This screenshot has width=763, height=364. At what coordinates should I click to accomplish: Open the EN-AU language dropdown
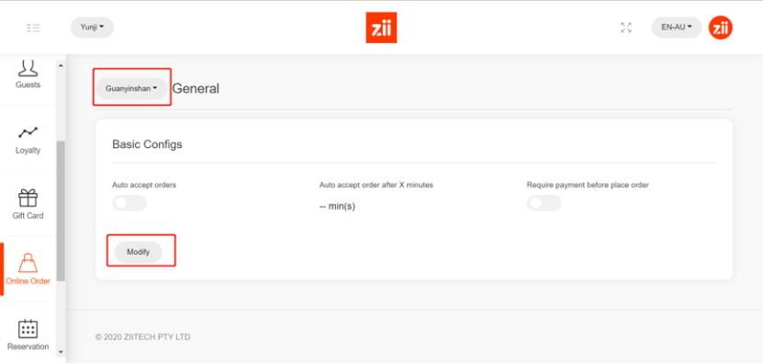[x=677, y=28]
